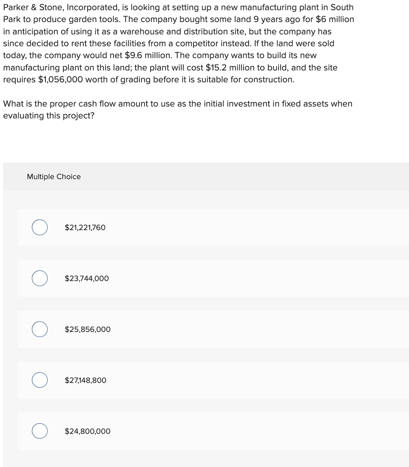Click the $21,221,760 answer text

coord(85,228)
